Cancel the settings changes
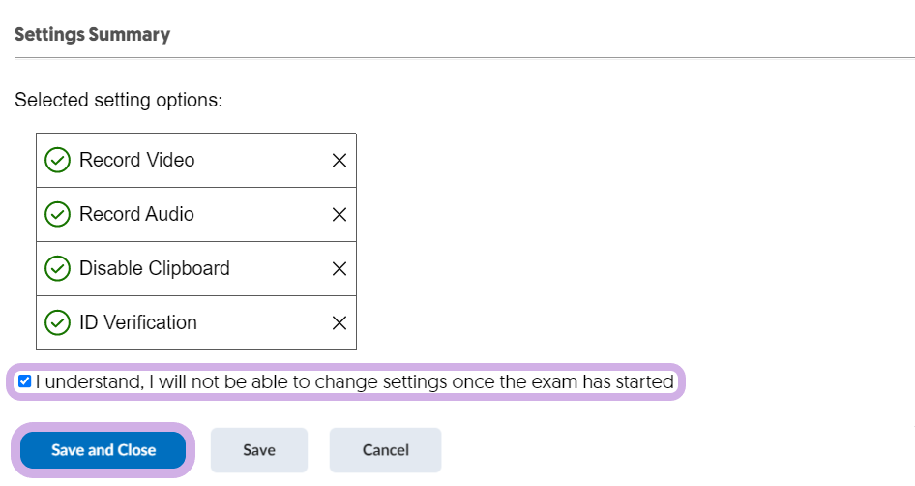Image resolution: width=915 pixels, height=486 pixels. click(385, 450)
